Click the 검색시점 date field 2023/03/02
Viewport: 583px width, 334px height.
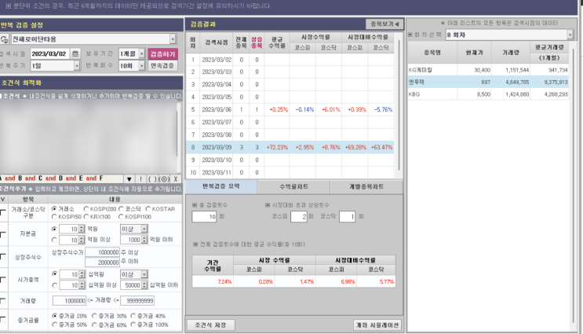(x=50, y=54)
